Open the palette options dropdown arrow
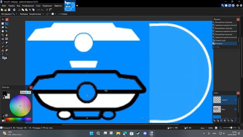The image size is (243, 137). click(9, 115)
